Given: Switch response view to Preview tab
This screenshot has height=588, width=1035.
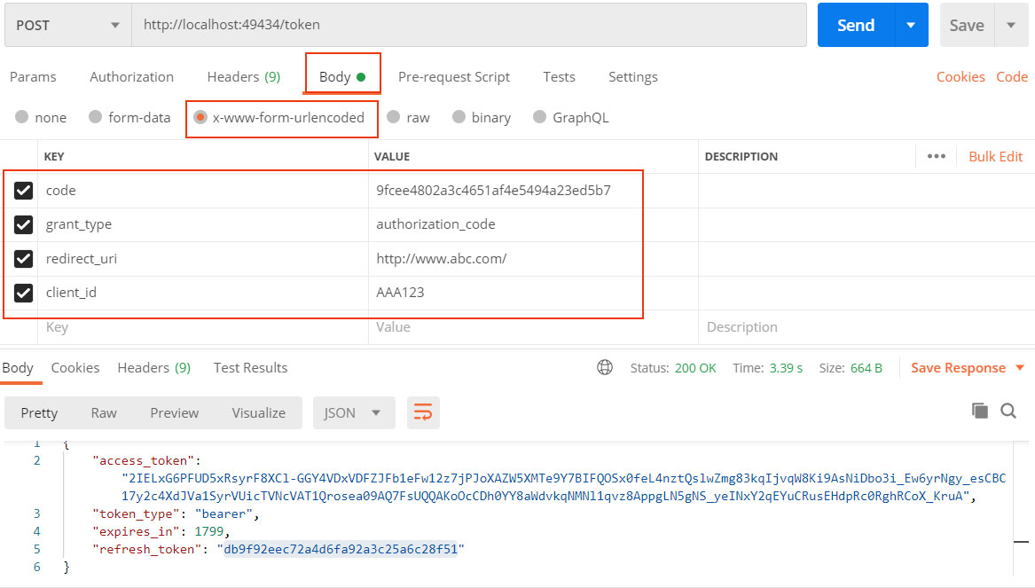Looking at the screenshot, I should pos(174,412).
